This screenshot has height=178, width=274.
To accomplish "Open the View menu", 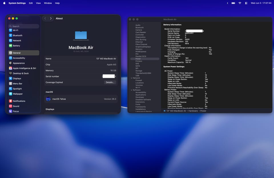I will pyautogui.click(x=38, y=3).
